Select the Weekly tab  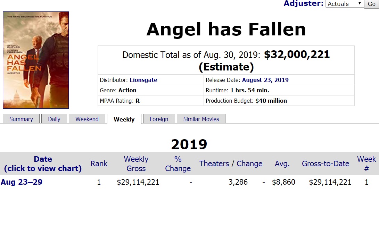click(x=124, y=119)
